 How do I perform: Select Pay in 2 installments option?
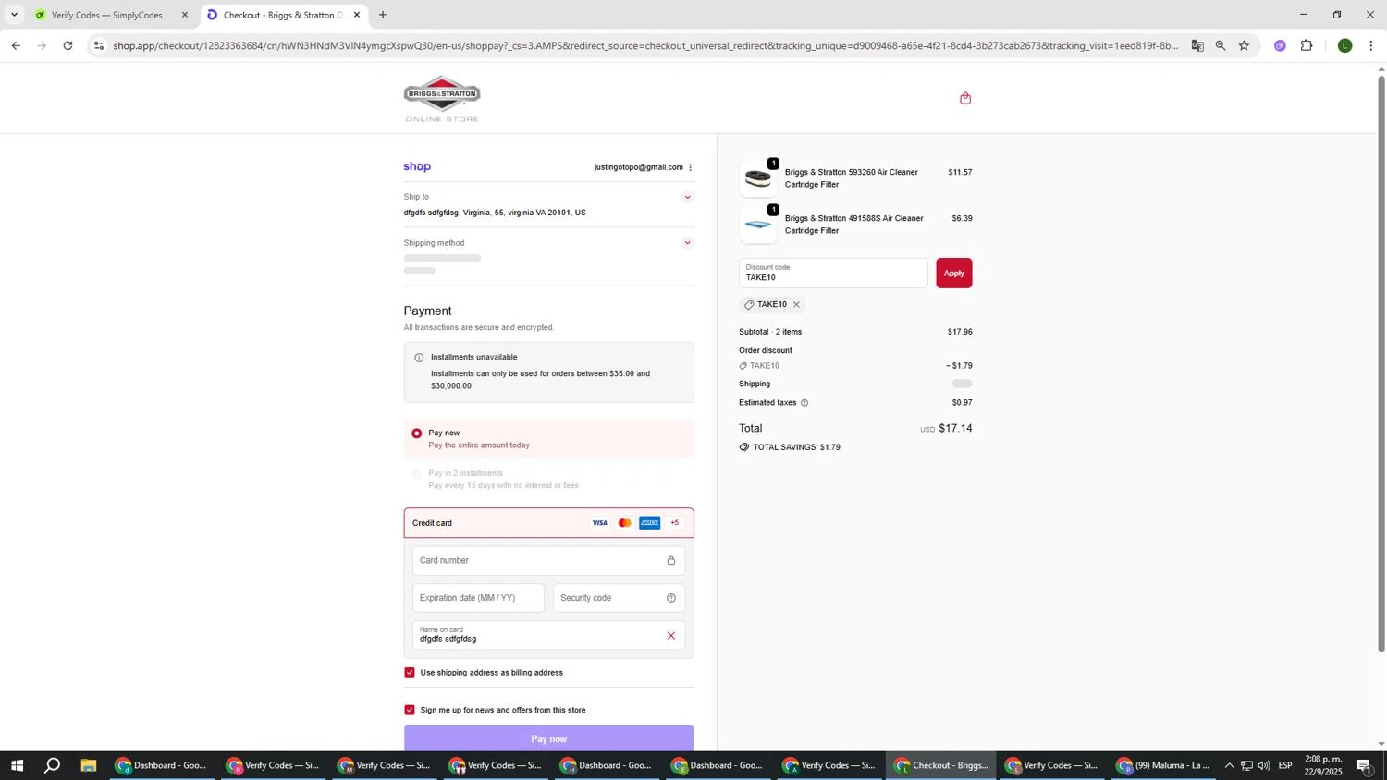click(416, 473)
